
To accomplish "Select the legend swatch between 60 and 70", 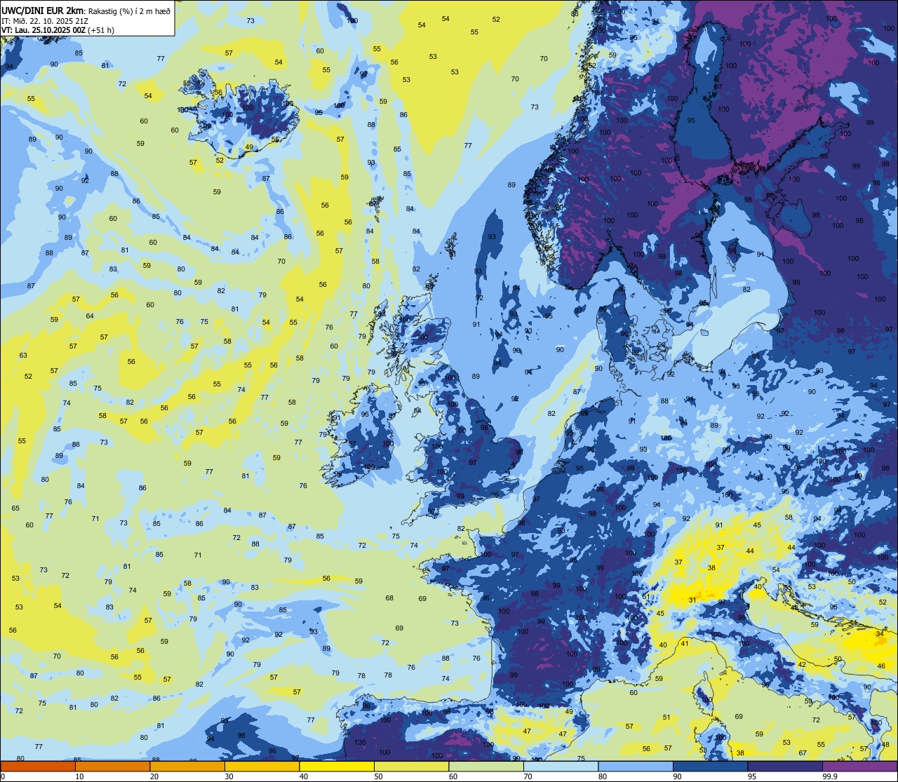I will coord(486,766).
